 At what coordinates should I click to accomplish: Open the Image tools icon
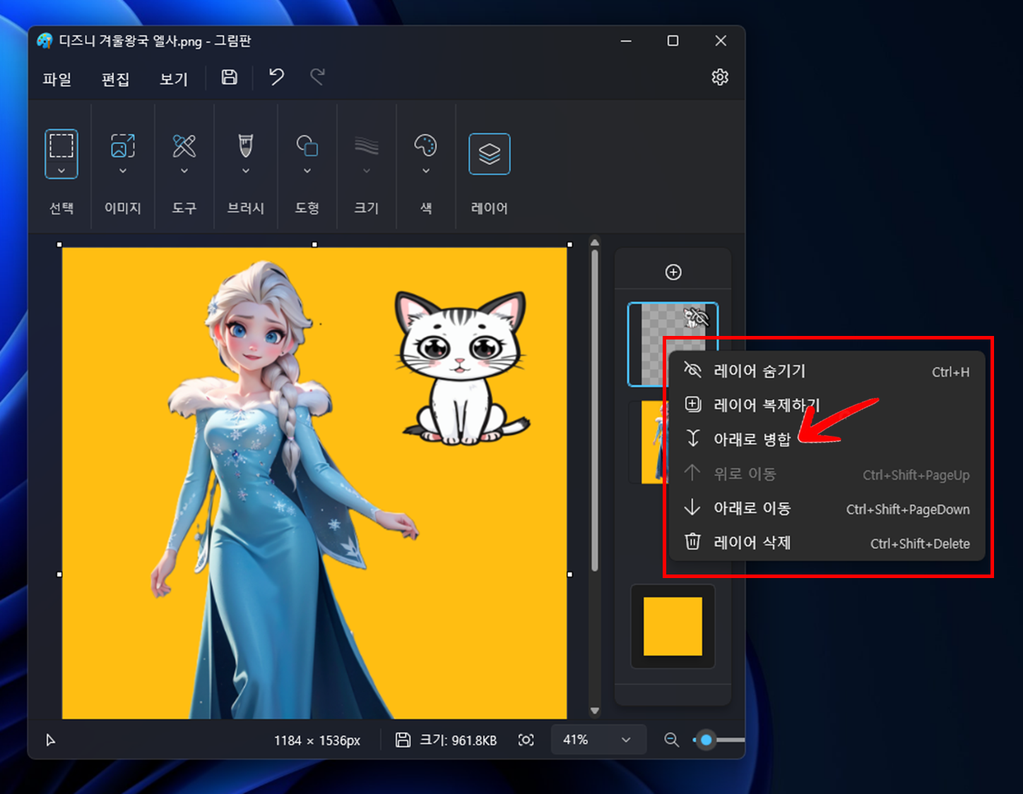[x=123, y=146]
